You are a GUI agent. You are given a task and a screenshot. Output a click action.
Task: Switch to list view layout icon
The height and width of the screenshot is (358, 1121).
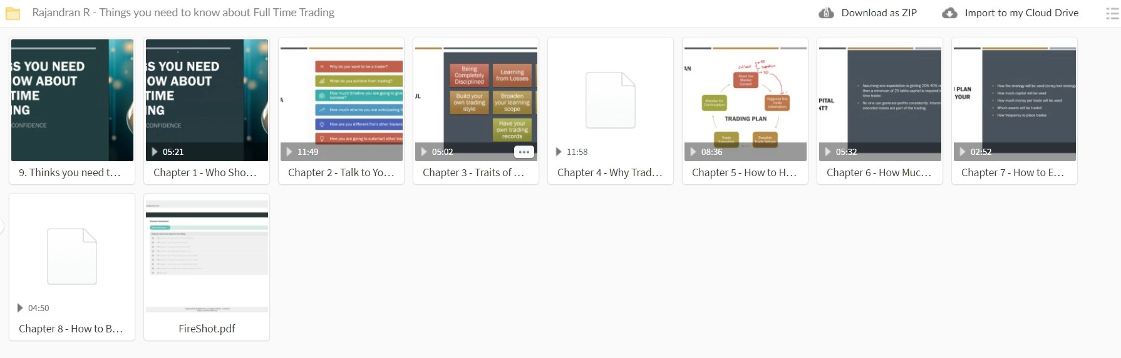1112,13
